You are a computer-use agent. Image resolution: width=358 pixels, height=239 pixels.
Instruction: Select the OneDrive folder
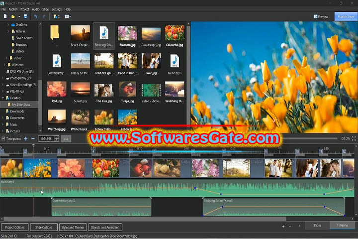(x=19, y=25)
